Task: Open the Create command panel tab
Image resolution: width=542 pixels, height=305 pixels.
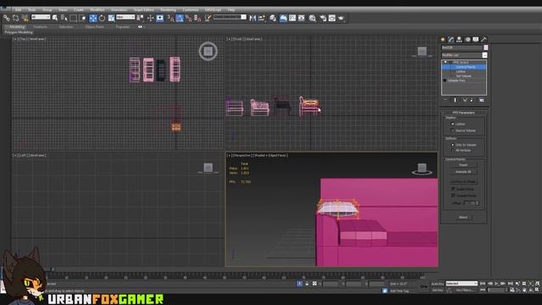Action: pos(443,40)
